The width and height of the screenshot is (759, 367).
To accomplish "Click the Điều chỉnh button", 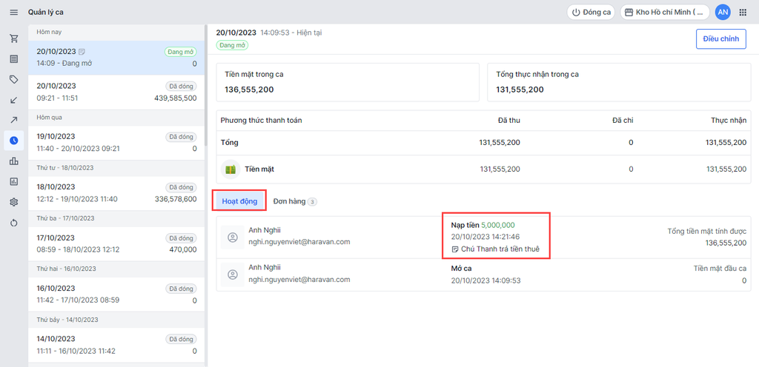I will [x=720, y=39].
